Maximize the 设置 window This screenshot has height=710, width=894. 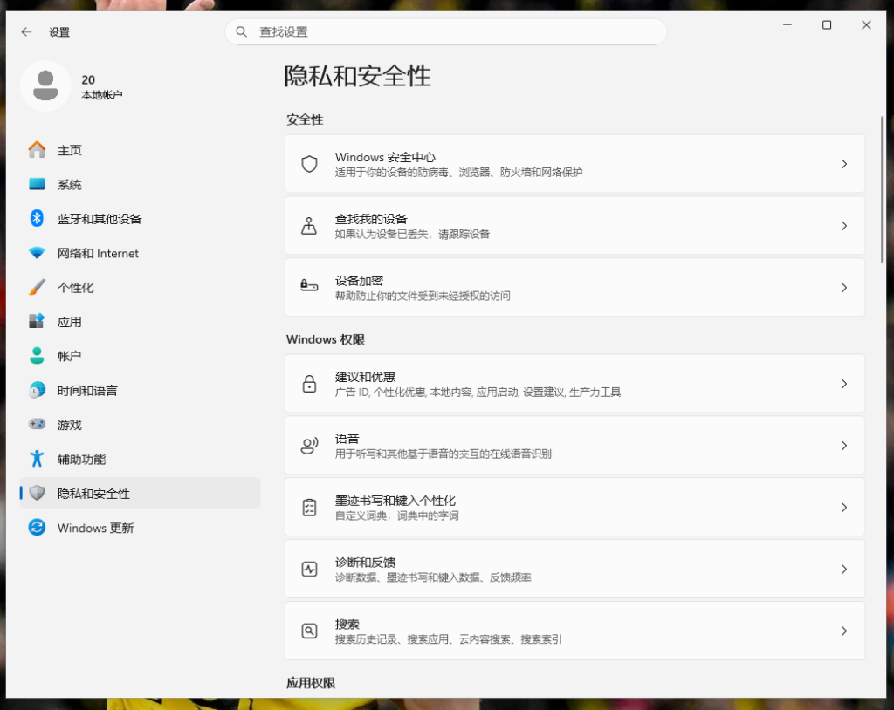point(827,25)
